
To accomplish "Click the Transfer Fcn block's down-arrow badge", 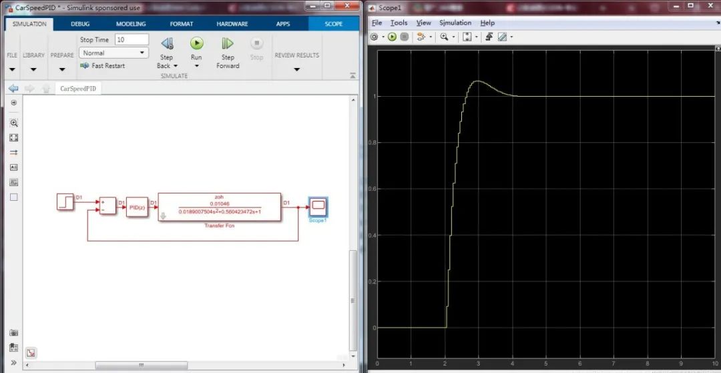I will pyautogui.click(x=163, y=216).
